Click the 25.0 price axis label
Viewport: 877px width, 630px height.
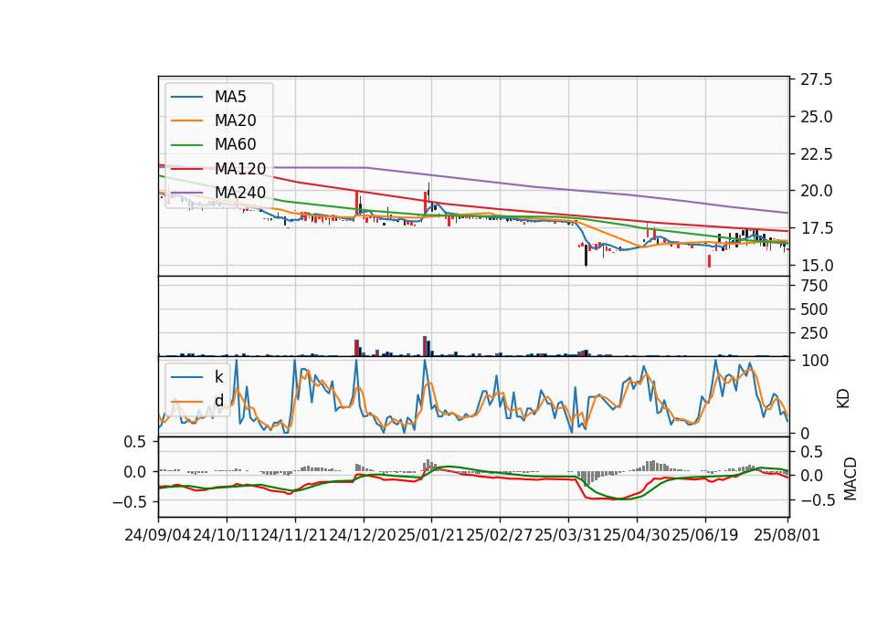pyautogui.click(x=816, y=117)
